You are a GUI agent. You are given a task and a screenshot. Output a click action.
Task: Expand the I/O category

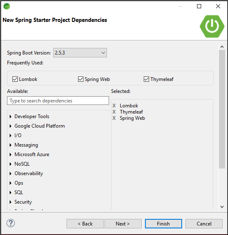[x=10, y=135]
